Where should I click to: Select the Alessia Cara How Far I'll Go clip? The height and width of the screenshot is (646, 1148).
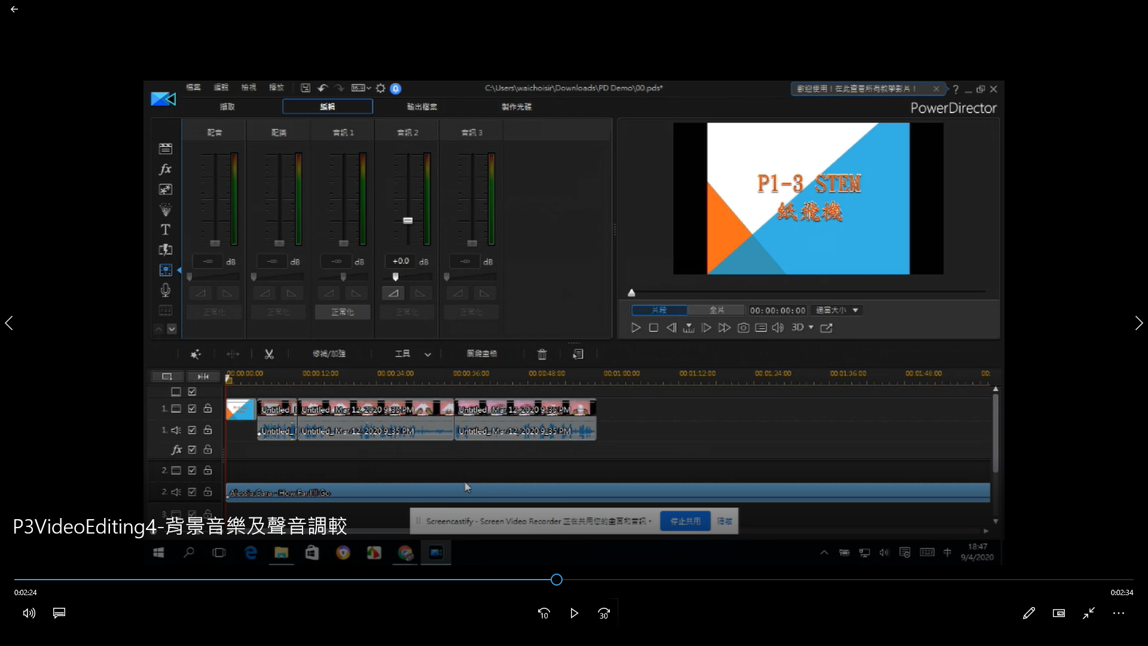[x=607, y=493]
